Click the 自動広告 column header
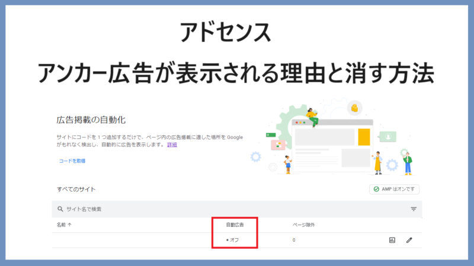Viewport: 474px width, 266px height. tap(235, 225)
